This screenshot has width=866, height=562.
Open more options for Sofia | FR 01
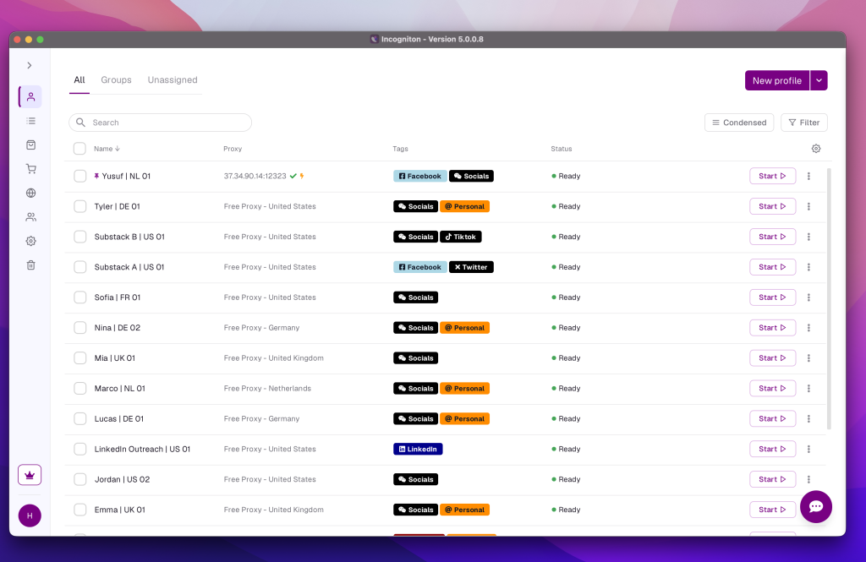[808, 297]
